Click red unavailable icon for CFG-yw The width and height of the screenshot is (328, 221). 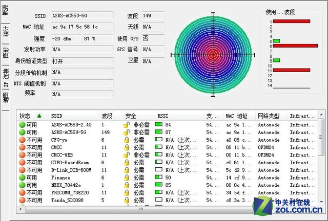coord(22,140)
